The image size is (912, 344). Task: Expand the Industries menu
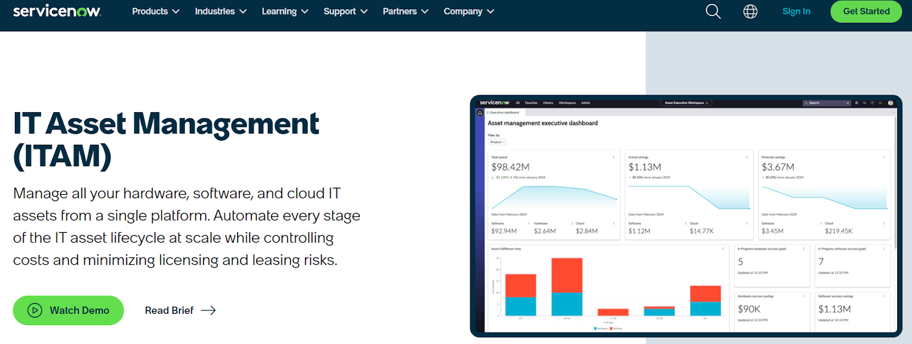(x=221, y=11)
